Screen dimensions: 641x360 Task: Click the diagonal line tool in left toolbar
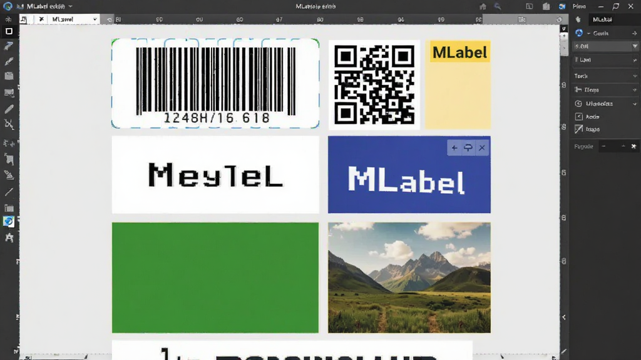tap(9, 192)
